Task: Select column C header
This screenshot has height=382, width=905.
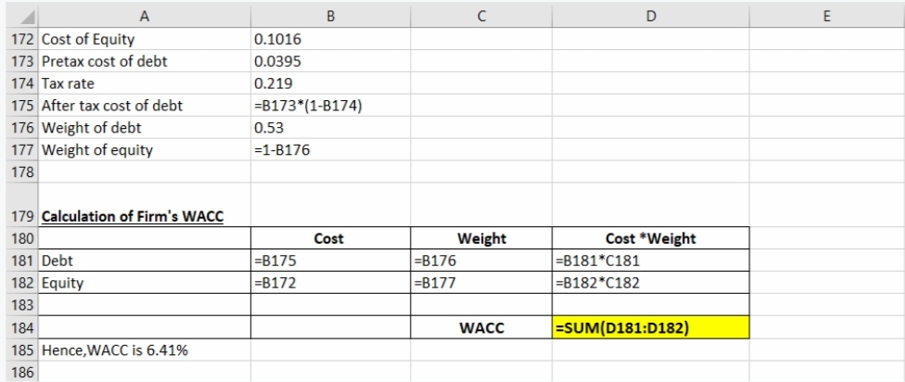Action: 481,16
